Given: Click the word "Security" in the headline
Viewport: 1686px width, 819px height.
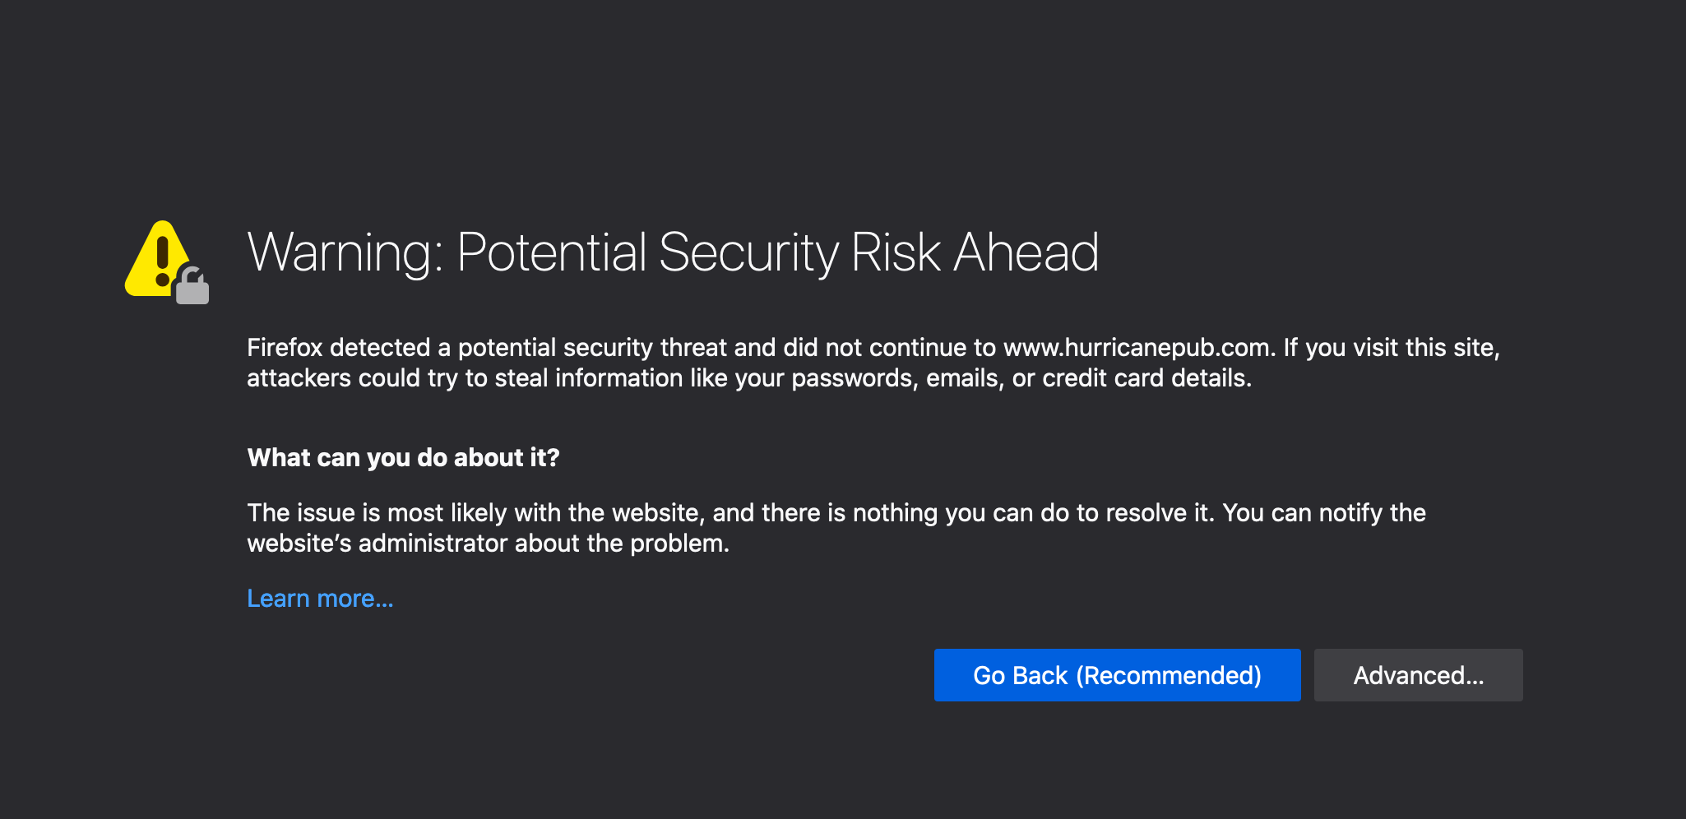Looking at the screenshot, I should 748,252.
